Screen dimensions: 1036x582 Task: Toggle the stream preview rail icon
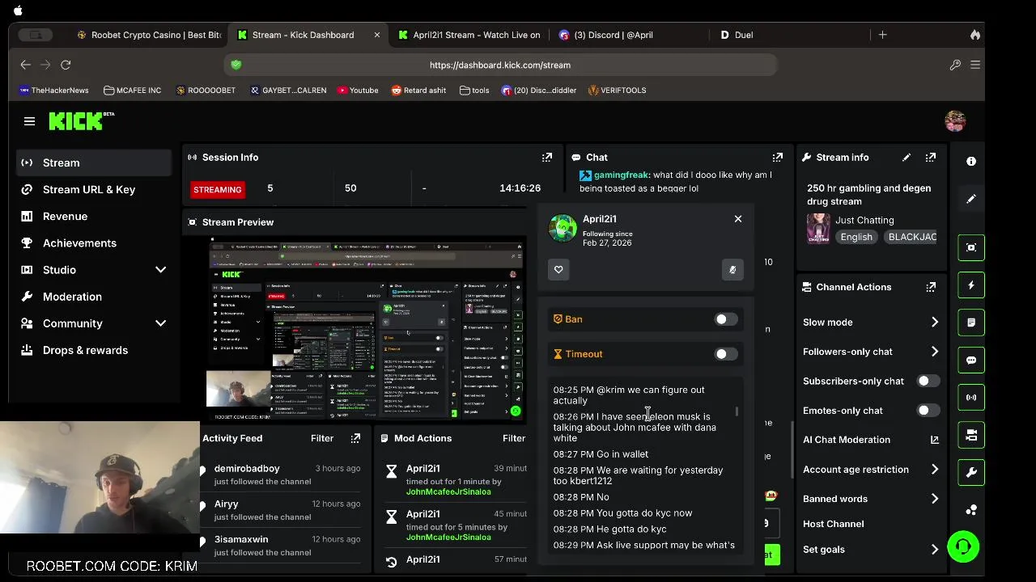[x=971, y=247]
